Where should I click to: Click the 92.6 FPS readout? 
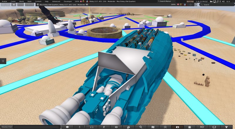[228, 1]
